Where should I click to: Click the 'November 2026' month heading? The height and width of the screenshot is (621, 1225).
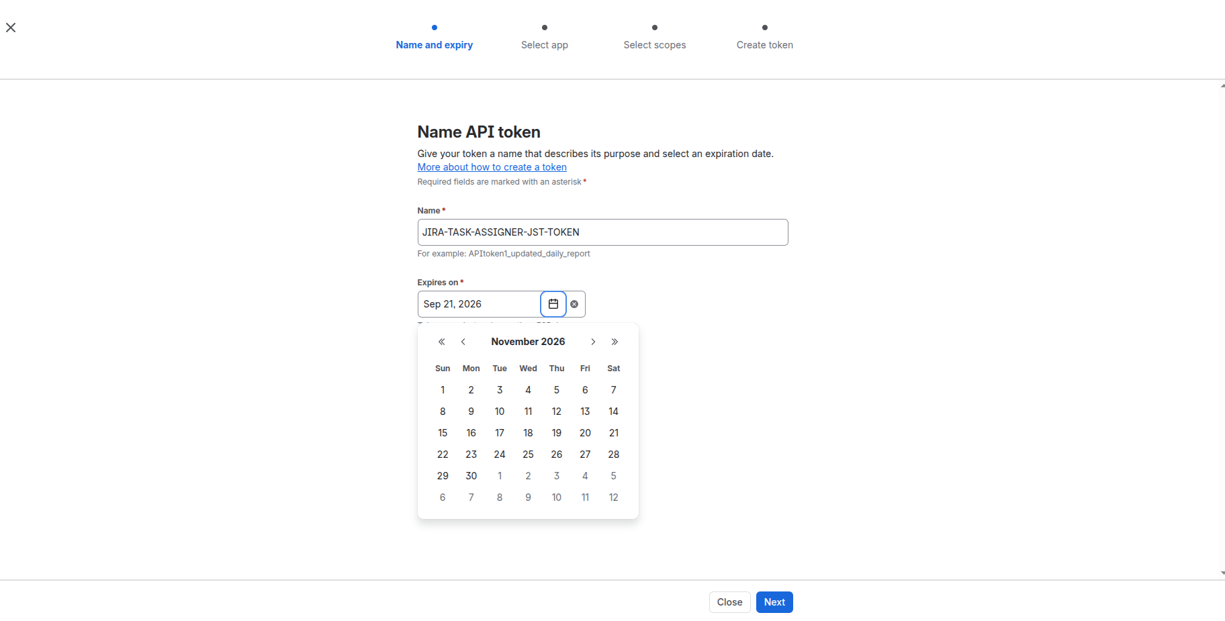coord(528,342)
